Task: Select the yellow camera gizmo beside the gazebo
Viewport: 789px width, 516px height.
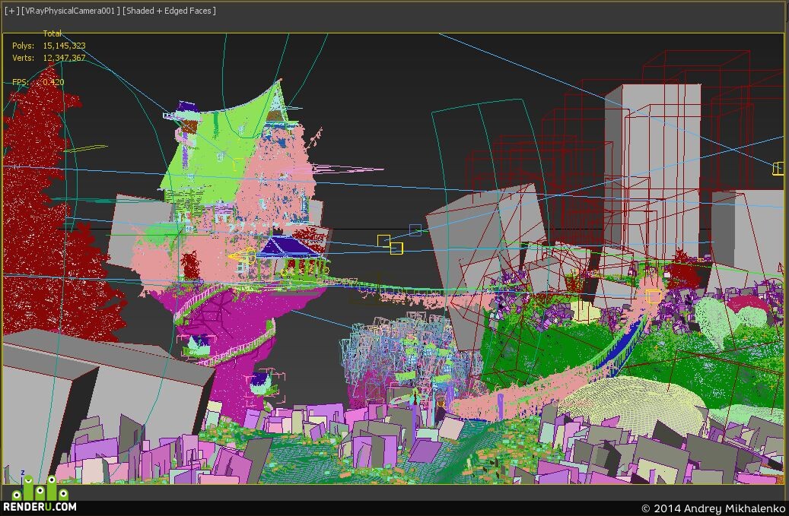Action: [243, 256]
